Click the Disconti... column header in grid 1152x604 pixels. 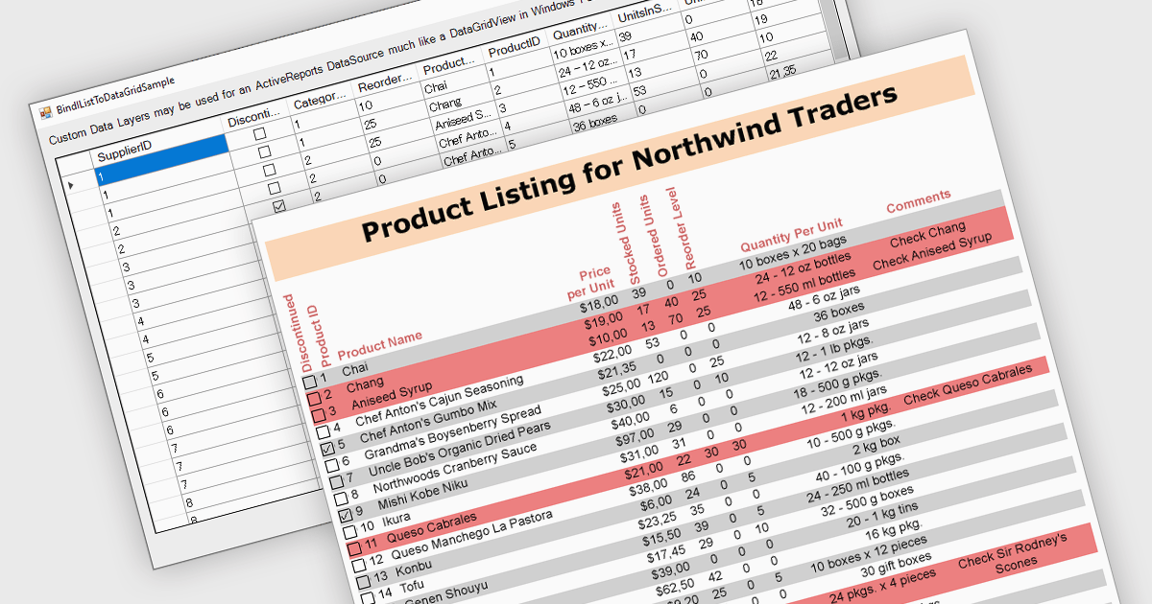pos(253,117)
